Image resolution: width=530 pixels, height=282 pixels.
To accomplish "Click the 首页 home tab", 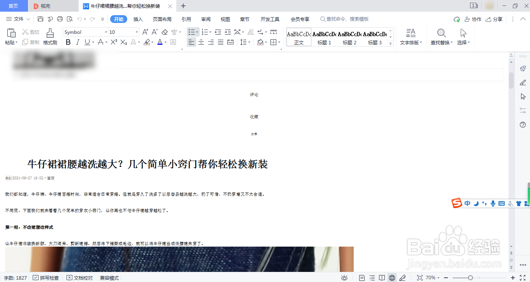I will pos(14,6).
